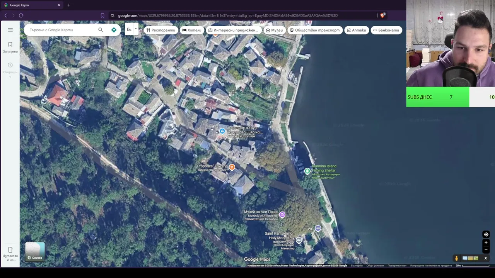Filter by Банкомати chip

tap(386, 30)
